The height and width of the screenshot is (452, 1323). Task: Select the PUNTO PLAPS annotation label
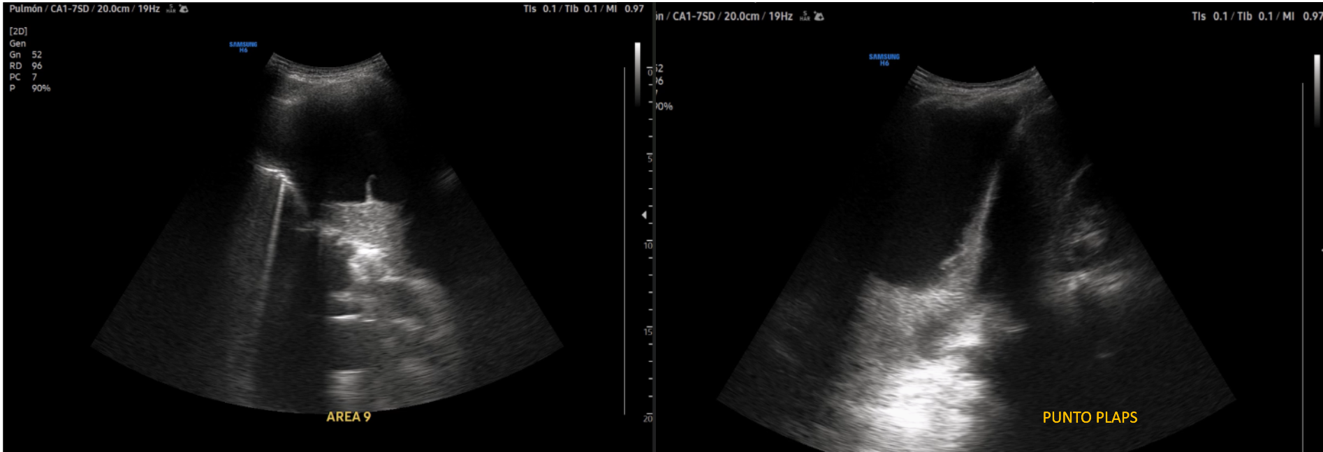click(1090, 417)
